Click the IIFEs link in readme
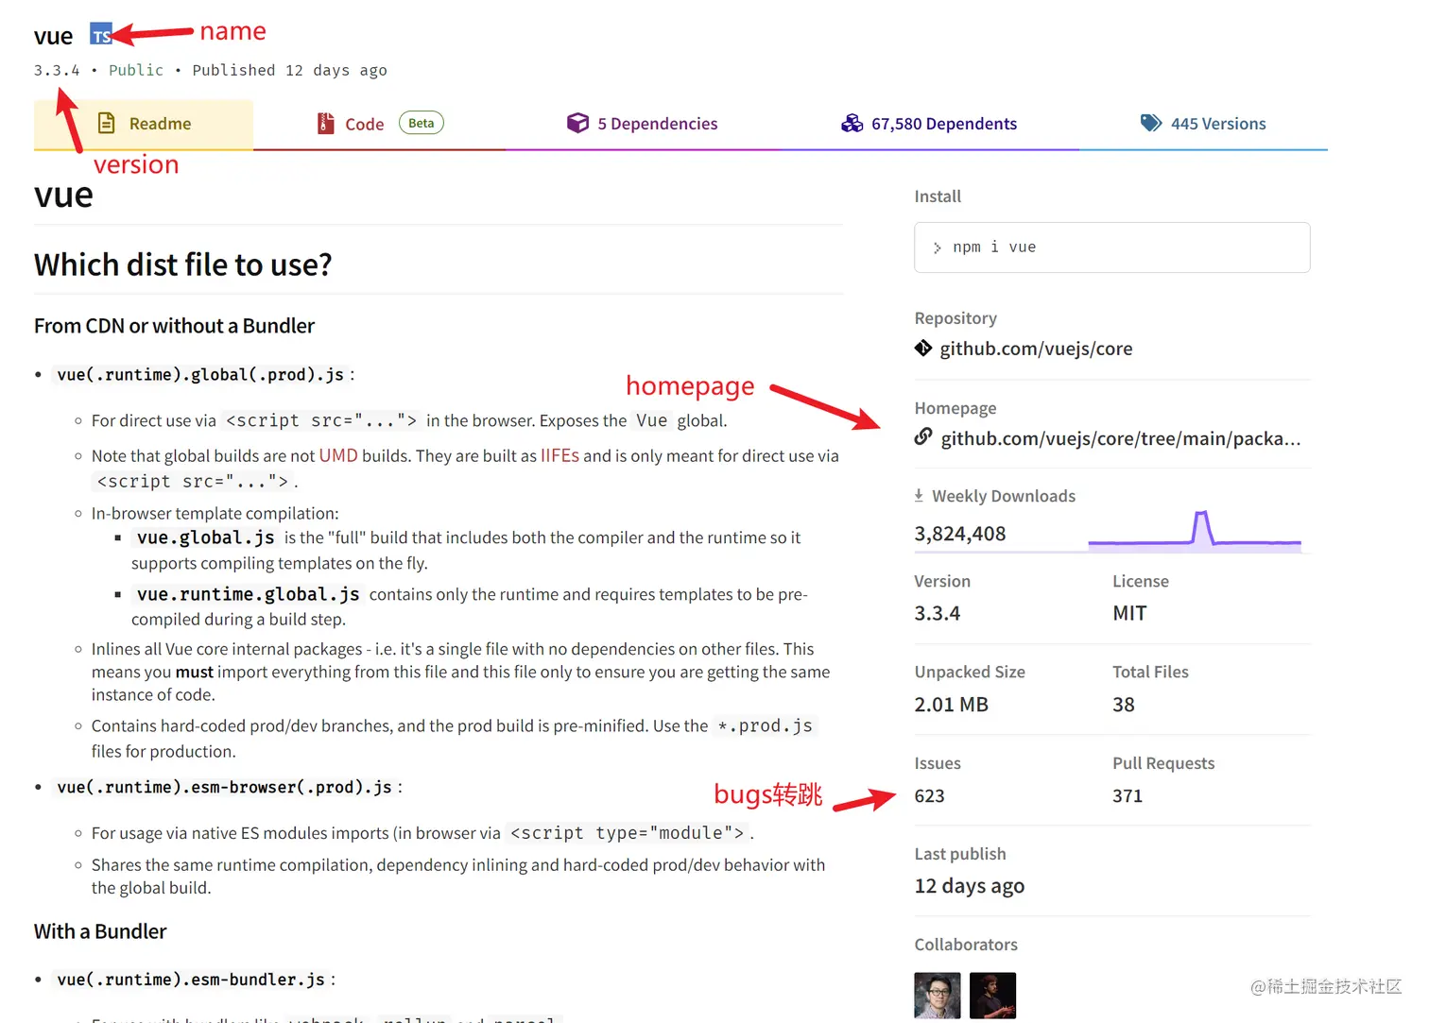Screen dimensions: 1429x1023 tap(560, 455)
